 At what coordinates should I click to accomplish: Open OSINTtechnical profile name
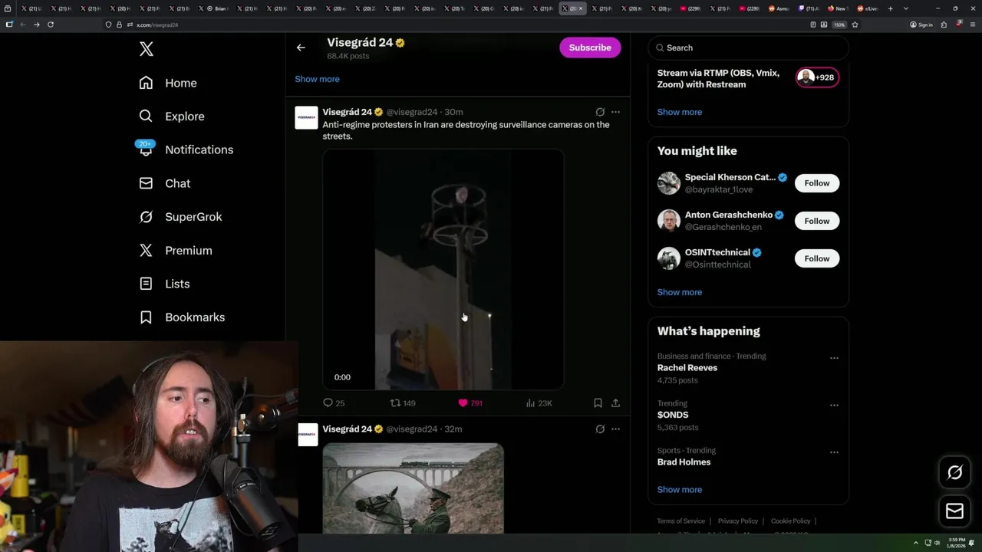point(717,252)
